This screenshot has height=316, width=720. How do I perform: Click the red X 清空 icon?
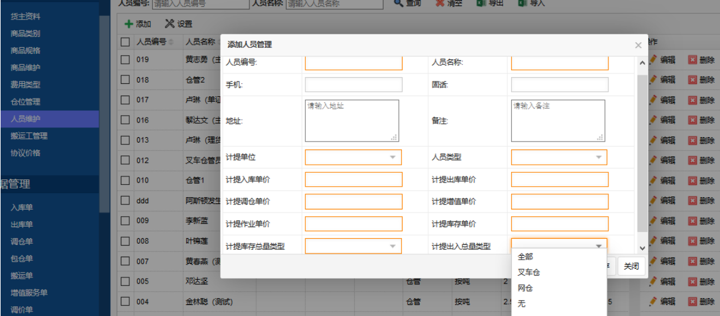(440, 3)
